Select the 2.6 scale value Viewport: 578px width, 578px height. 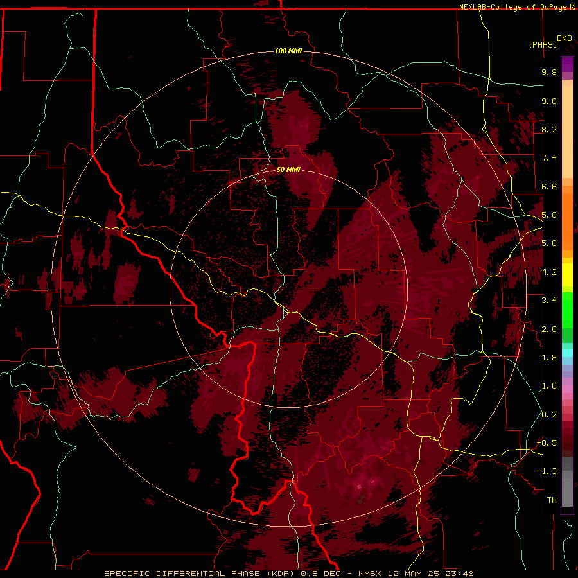pos(549,329)
